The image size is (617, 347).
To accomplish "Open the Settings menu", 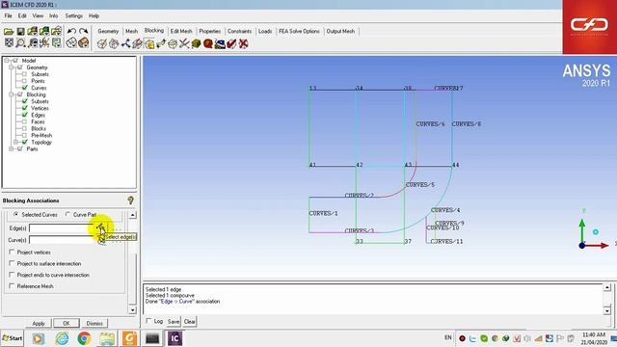I will [73, 15].
